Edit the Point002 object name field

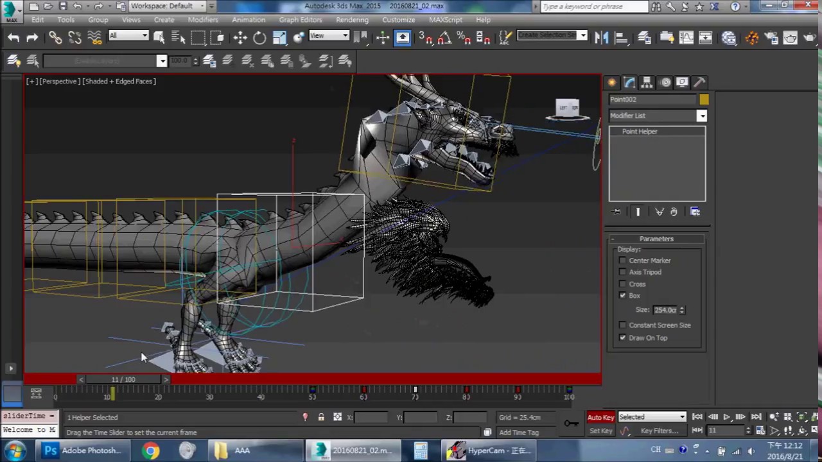tap(652, 99)
